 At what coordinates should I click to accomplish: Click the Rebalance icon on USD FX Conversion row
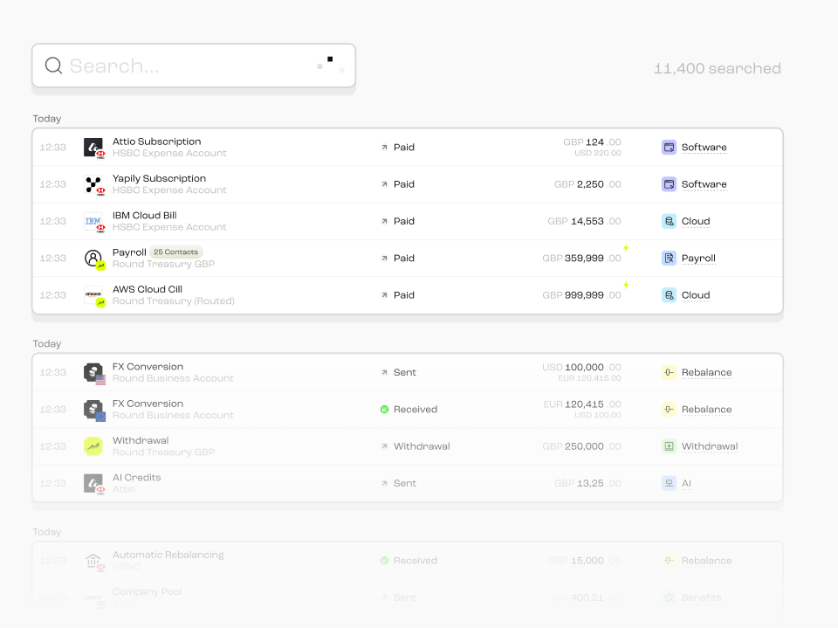tap(669, 372)
